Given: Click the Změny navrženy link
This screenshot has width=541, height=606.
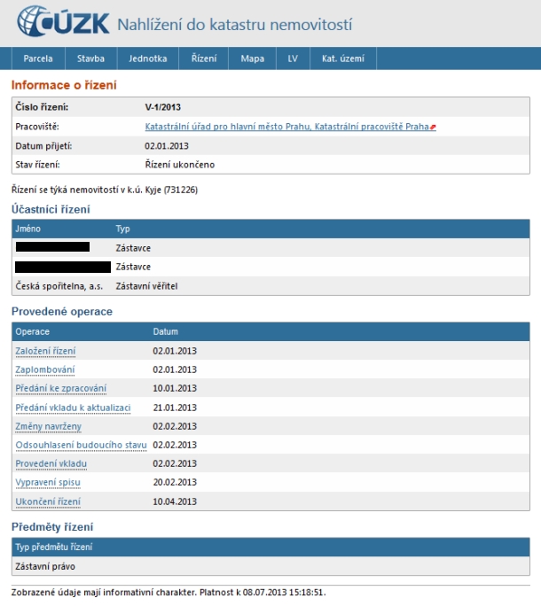Looking at the screenshot, I should pyautogui.click(x=49, y=426).
